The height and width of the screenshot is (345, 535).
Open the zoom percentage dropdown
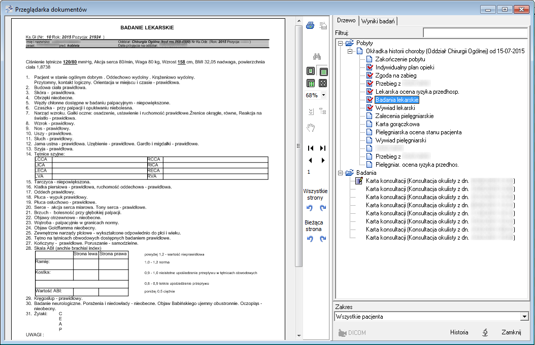[323, 95]
